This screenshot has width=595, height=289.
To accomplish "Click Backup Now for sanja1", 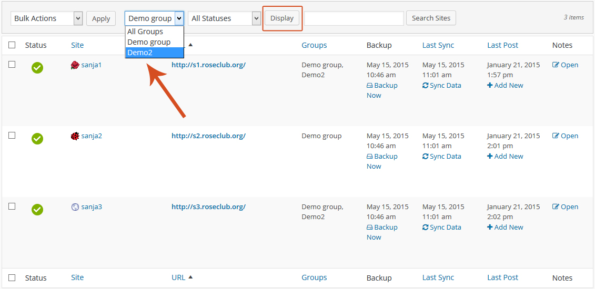I will (x=382, y=90).
